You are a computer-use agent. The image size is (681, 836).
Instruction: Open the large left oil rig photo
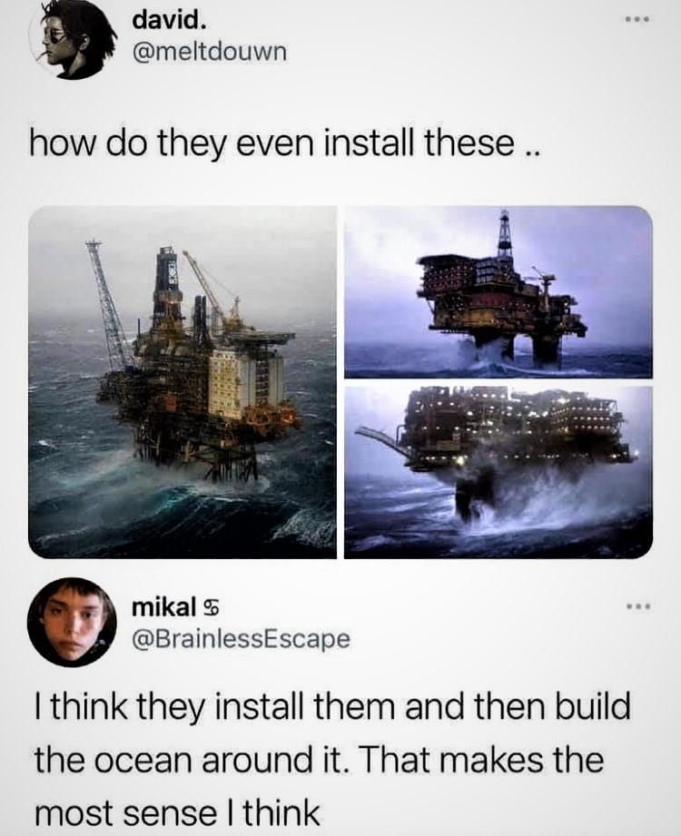click(x=183, y=382)
